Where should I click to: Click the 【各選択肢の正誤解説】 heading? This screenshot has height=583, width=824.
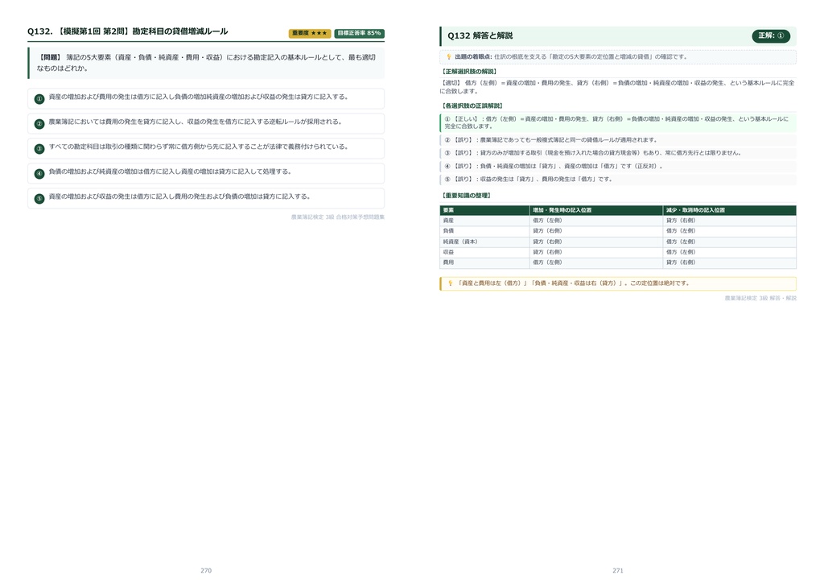coord(472,105)
